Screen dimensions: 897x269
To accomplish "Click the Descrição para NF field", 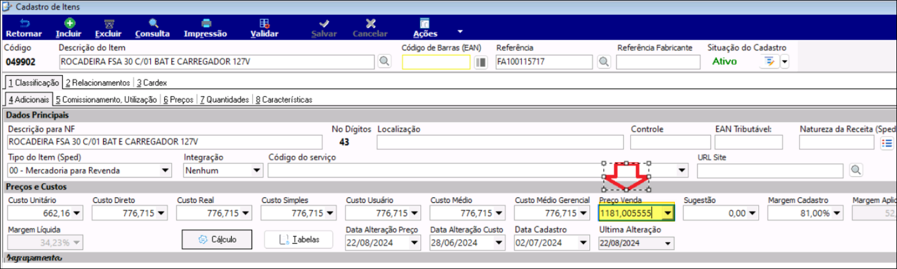I will 165,142.
